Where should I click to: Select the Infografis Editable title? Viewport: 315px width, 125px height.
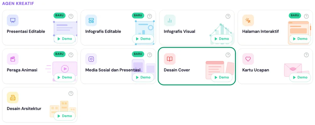point(103,31)
